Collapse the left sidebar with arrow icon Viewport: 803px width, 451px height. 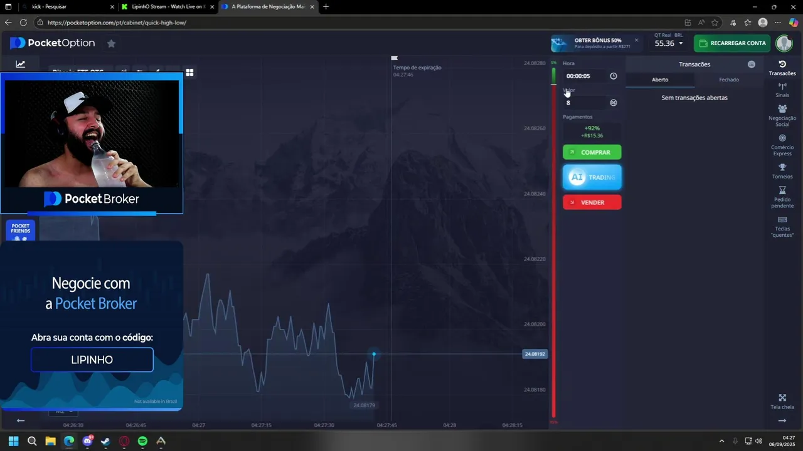pyautogui.click(x=21, y=420)
